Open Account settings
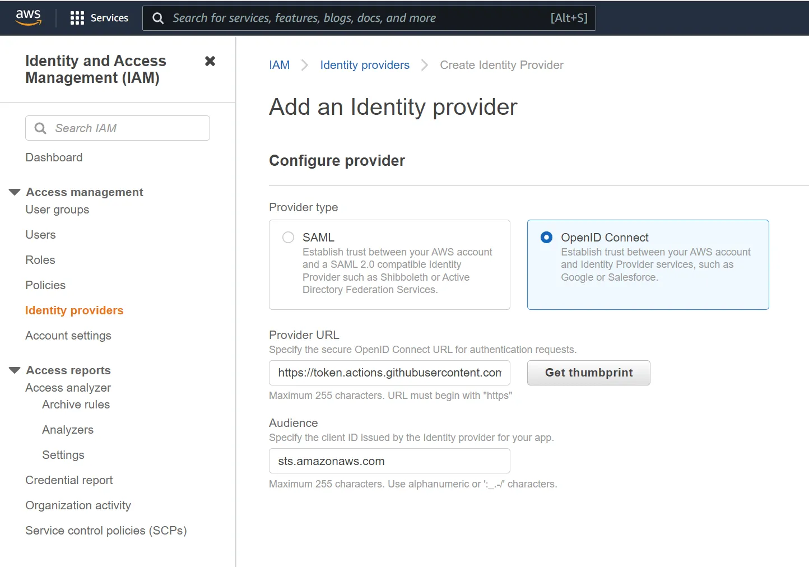The width and height of the screenshot is (809, 567). pos(68,335)
